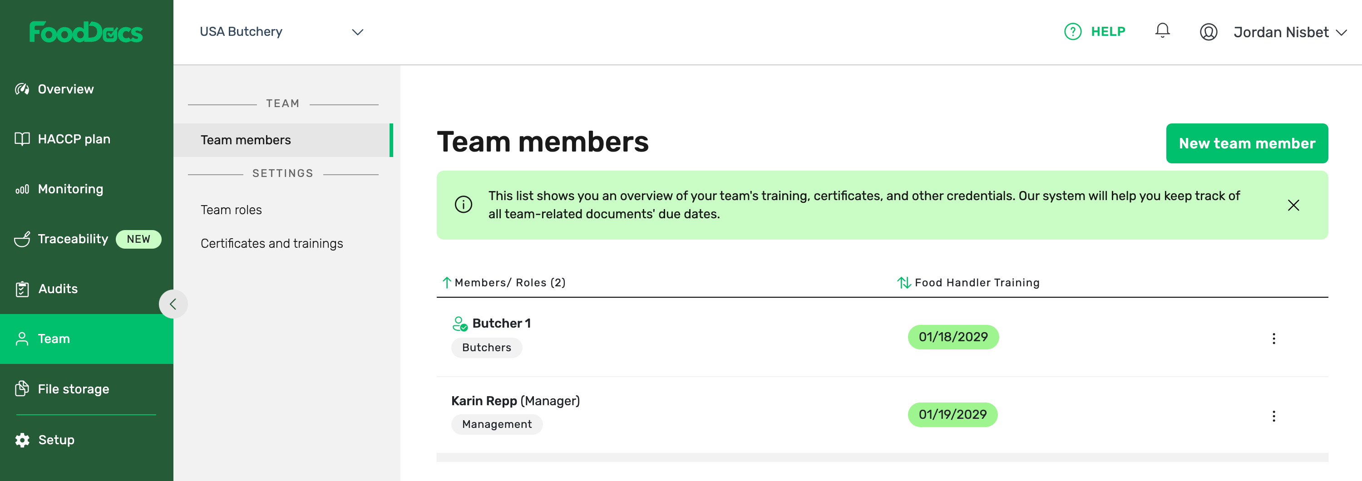Click the verified user icon beside Butcher 1
1362x481 pixels.
click(x=459, y=324)
